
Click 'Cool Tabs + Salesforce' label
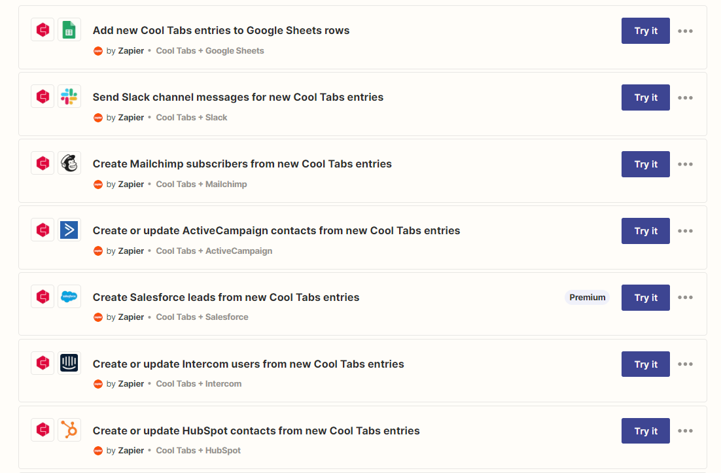point(202,317)
